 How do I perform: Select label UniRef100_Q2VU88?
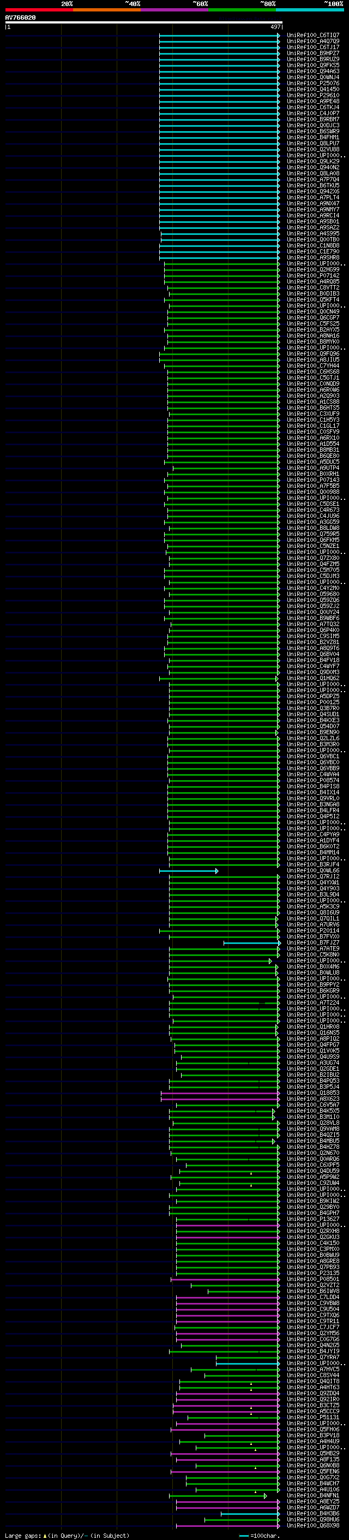click(x=313, y=150)
